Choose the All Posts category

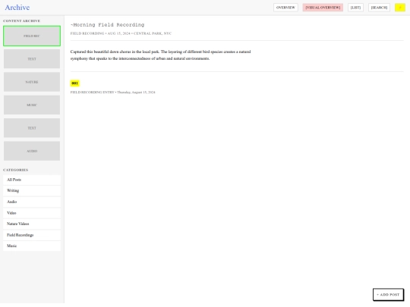coord(32,180)
